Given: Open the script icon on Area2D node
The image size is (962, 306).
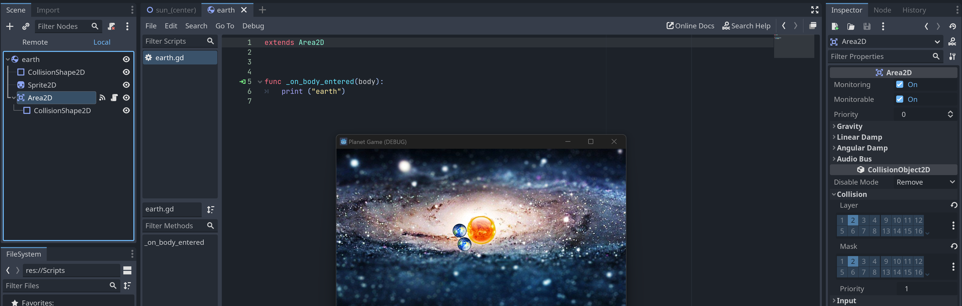Looking at the screenshot, I should pos(114,98).
